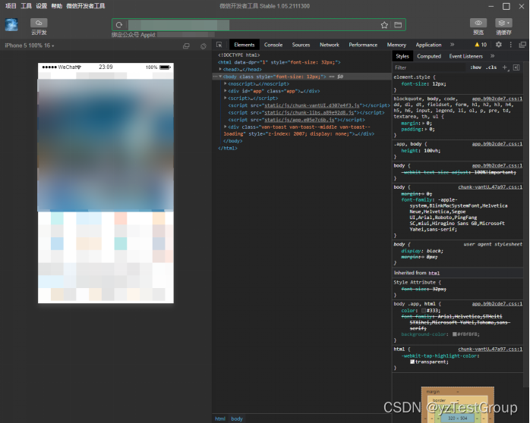This screenshot has height=423, width=530.
Task: Open the window icon beside the star
Action: click(x=398, y=24)
